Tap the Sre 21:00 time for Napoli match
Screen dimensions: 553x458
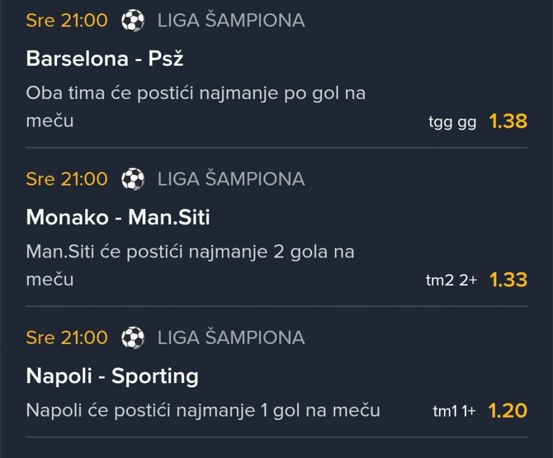[x=67, y=338]
